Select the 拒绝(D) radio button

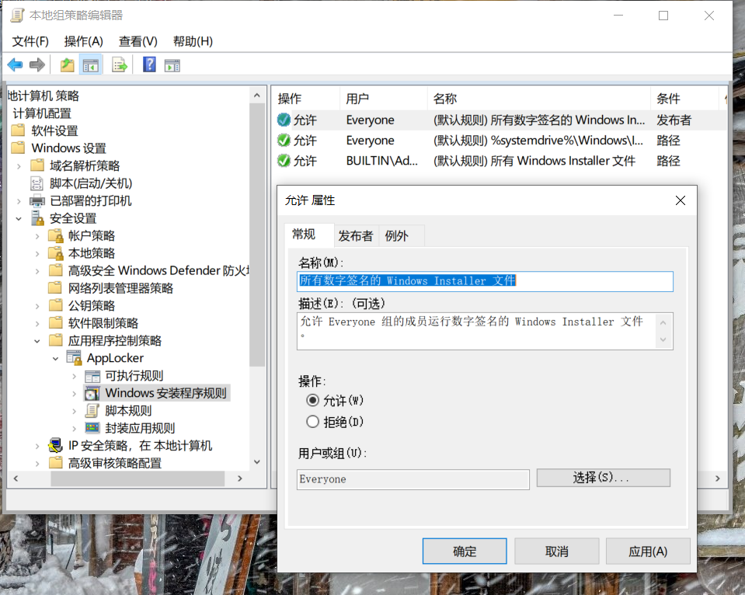[x=313, y=422]
